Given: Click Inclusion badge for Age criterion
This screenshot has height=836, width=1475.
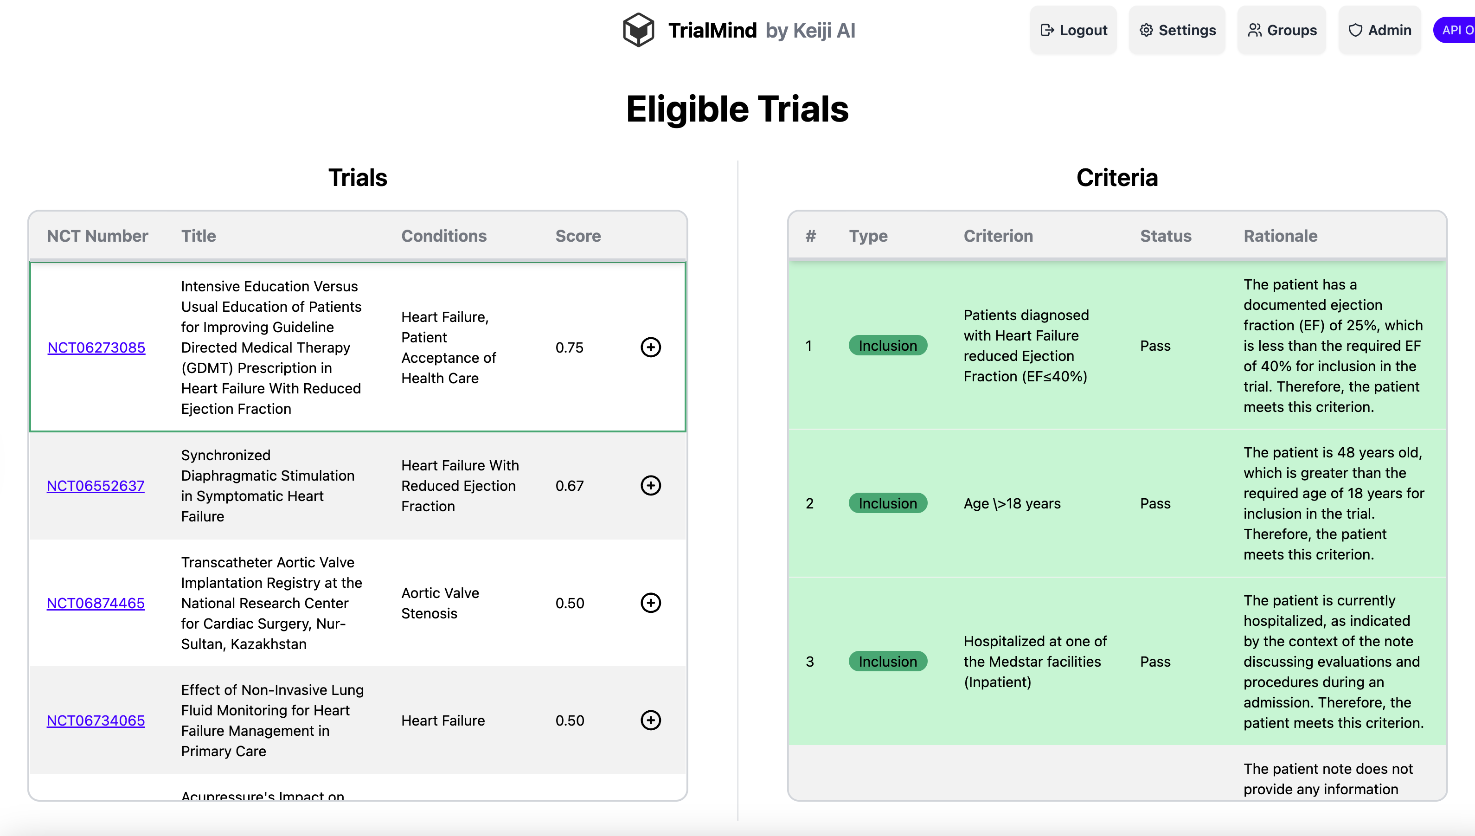Looking at the screenshot, I should pos(887,503).
